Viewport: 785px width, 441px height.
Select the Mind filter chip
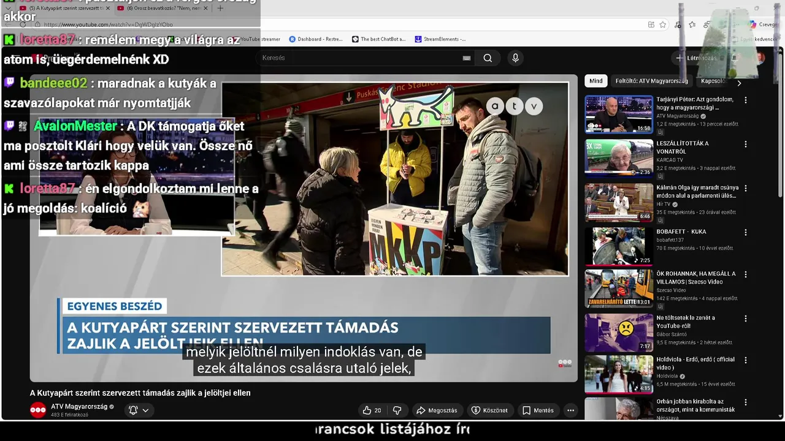[x=596, y=81]
